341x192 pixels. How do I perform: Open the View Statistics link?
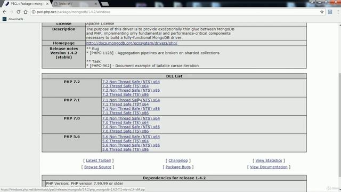tap(269, 161)
